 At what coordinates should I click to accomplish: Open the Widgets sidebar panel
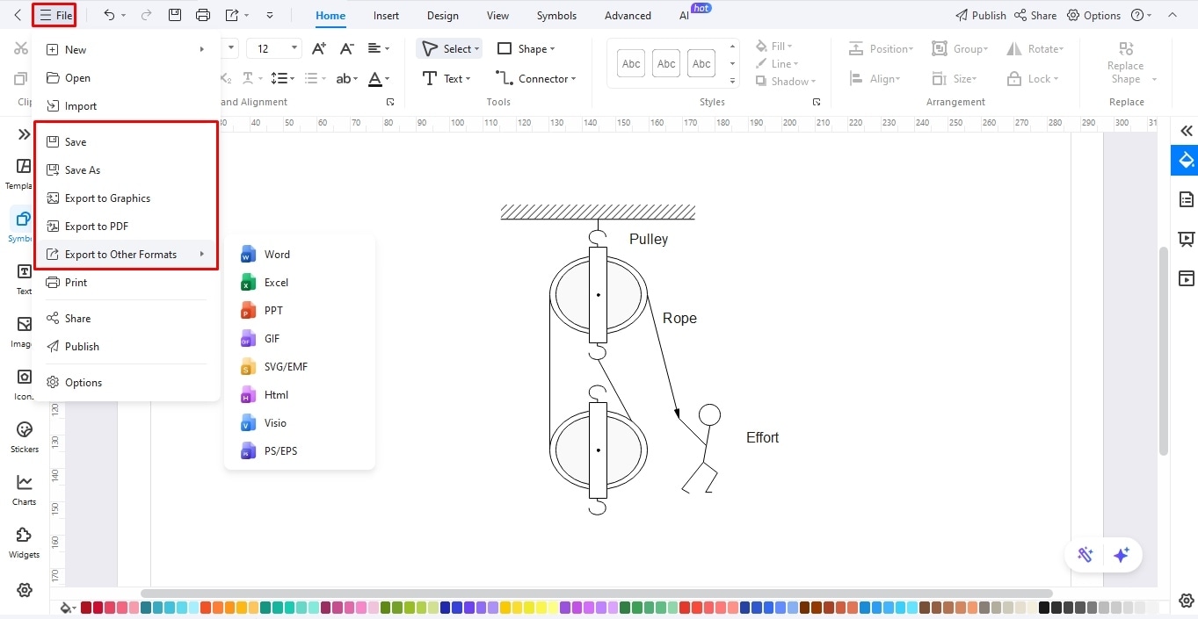25,542
